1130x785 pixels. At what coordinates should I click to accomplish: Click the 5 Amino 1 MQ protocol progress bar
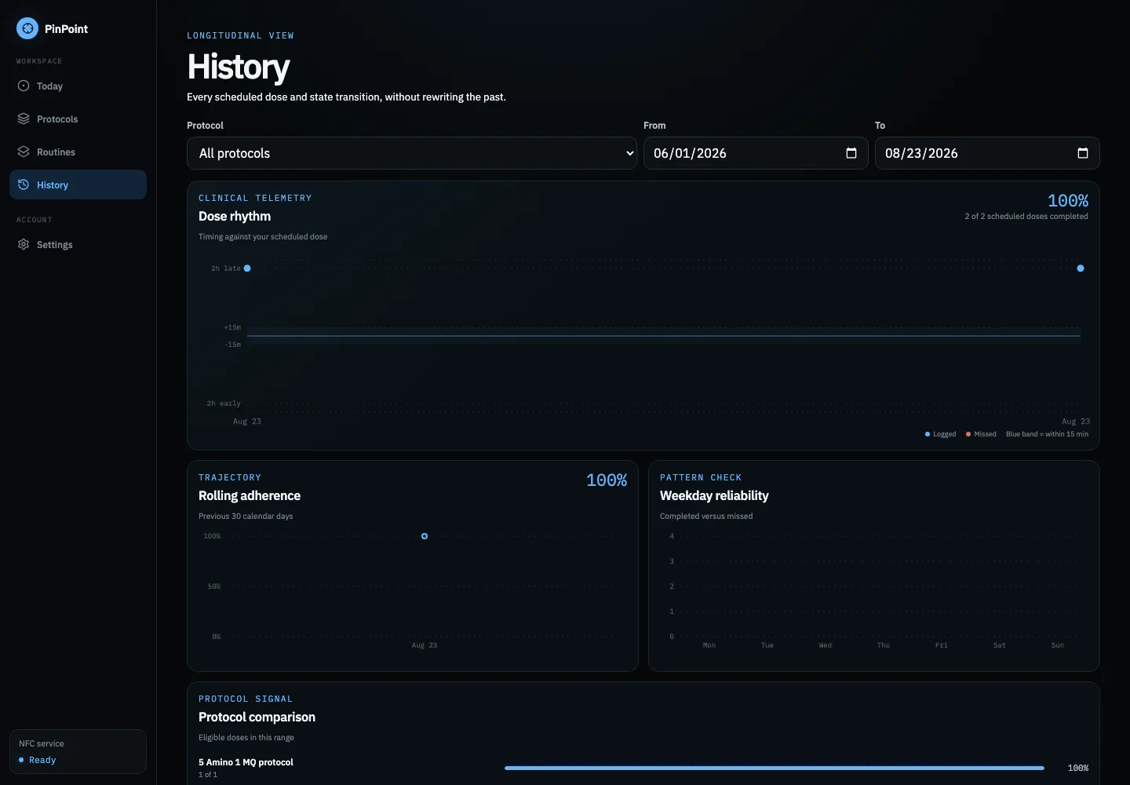point(775,768)
